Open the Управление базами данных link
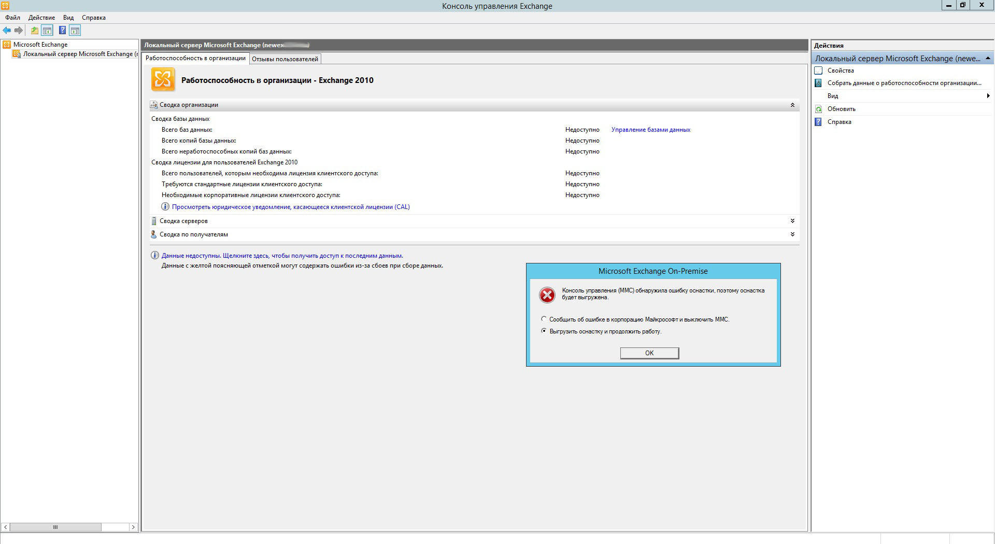The image size is (995, 544). 651,130
